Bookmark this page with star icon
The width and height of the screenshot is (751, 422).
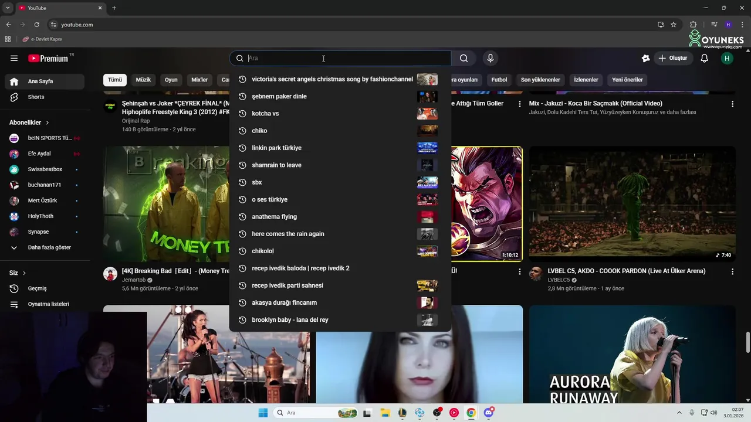674,25
